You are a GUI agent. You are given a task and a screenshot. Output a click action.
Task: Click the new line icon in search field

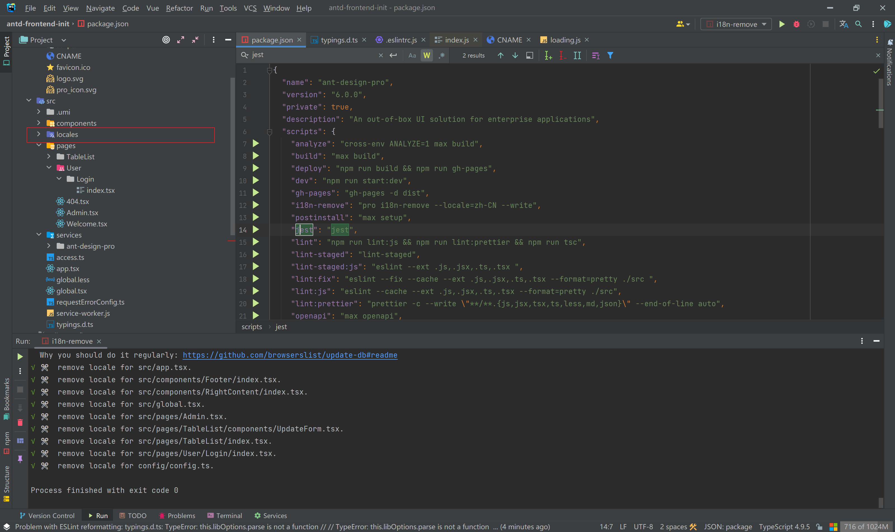(393, 55)
